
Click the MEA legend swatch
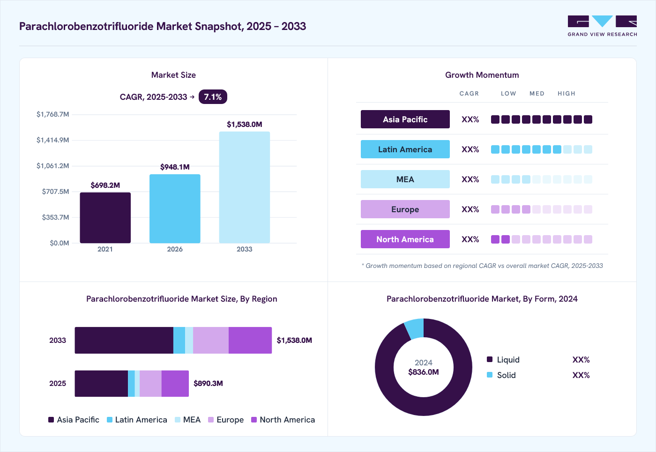178,420
